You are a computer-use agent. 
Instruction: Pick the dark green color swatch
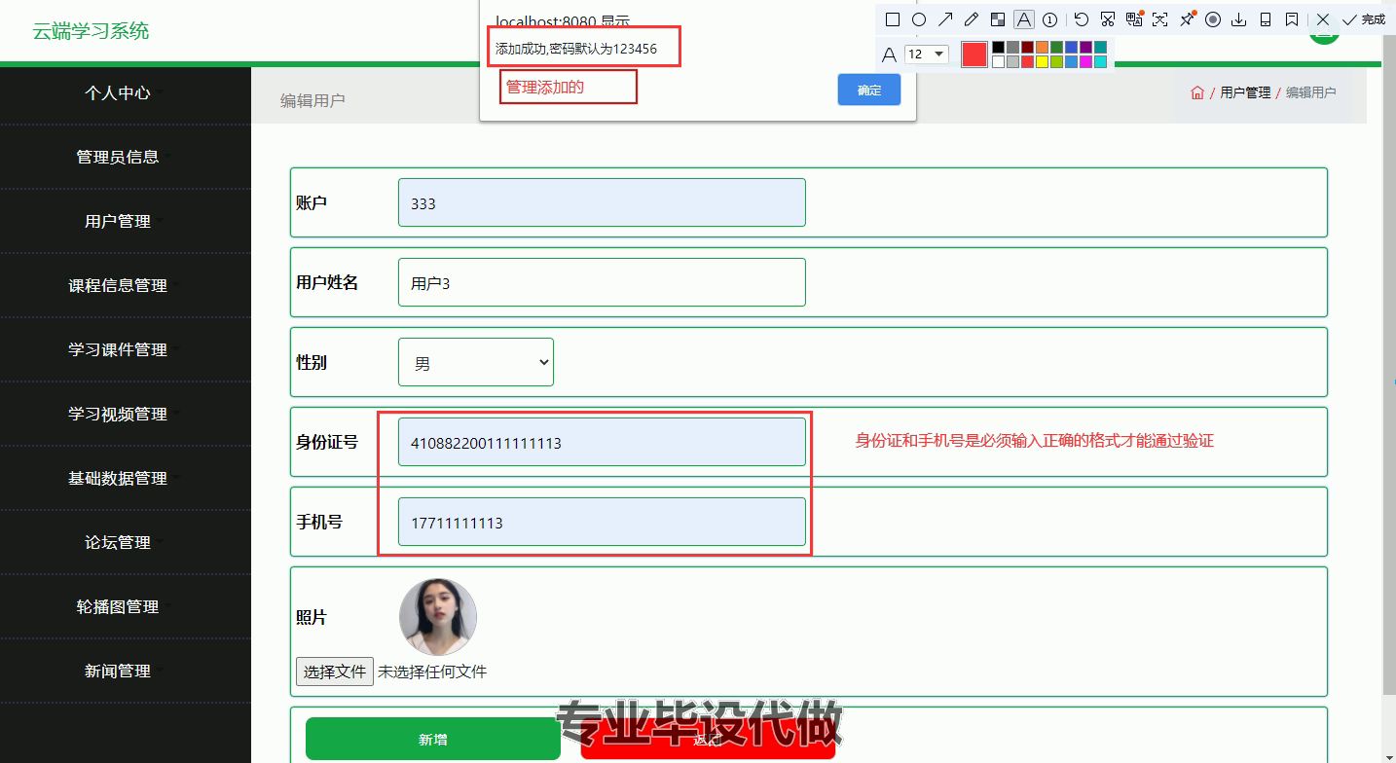[x=1056, y=47]
